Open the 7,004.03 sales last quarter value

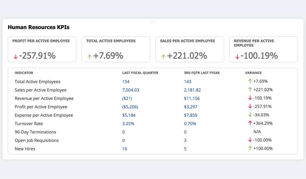pos(130,90)
